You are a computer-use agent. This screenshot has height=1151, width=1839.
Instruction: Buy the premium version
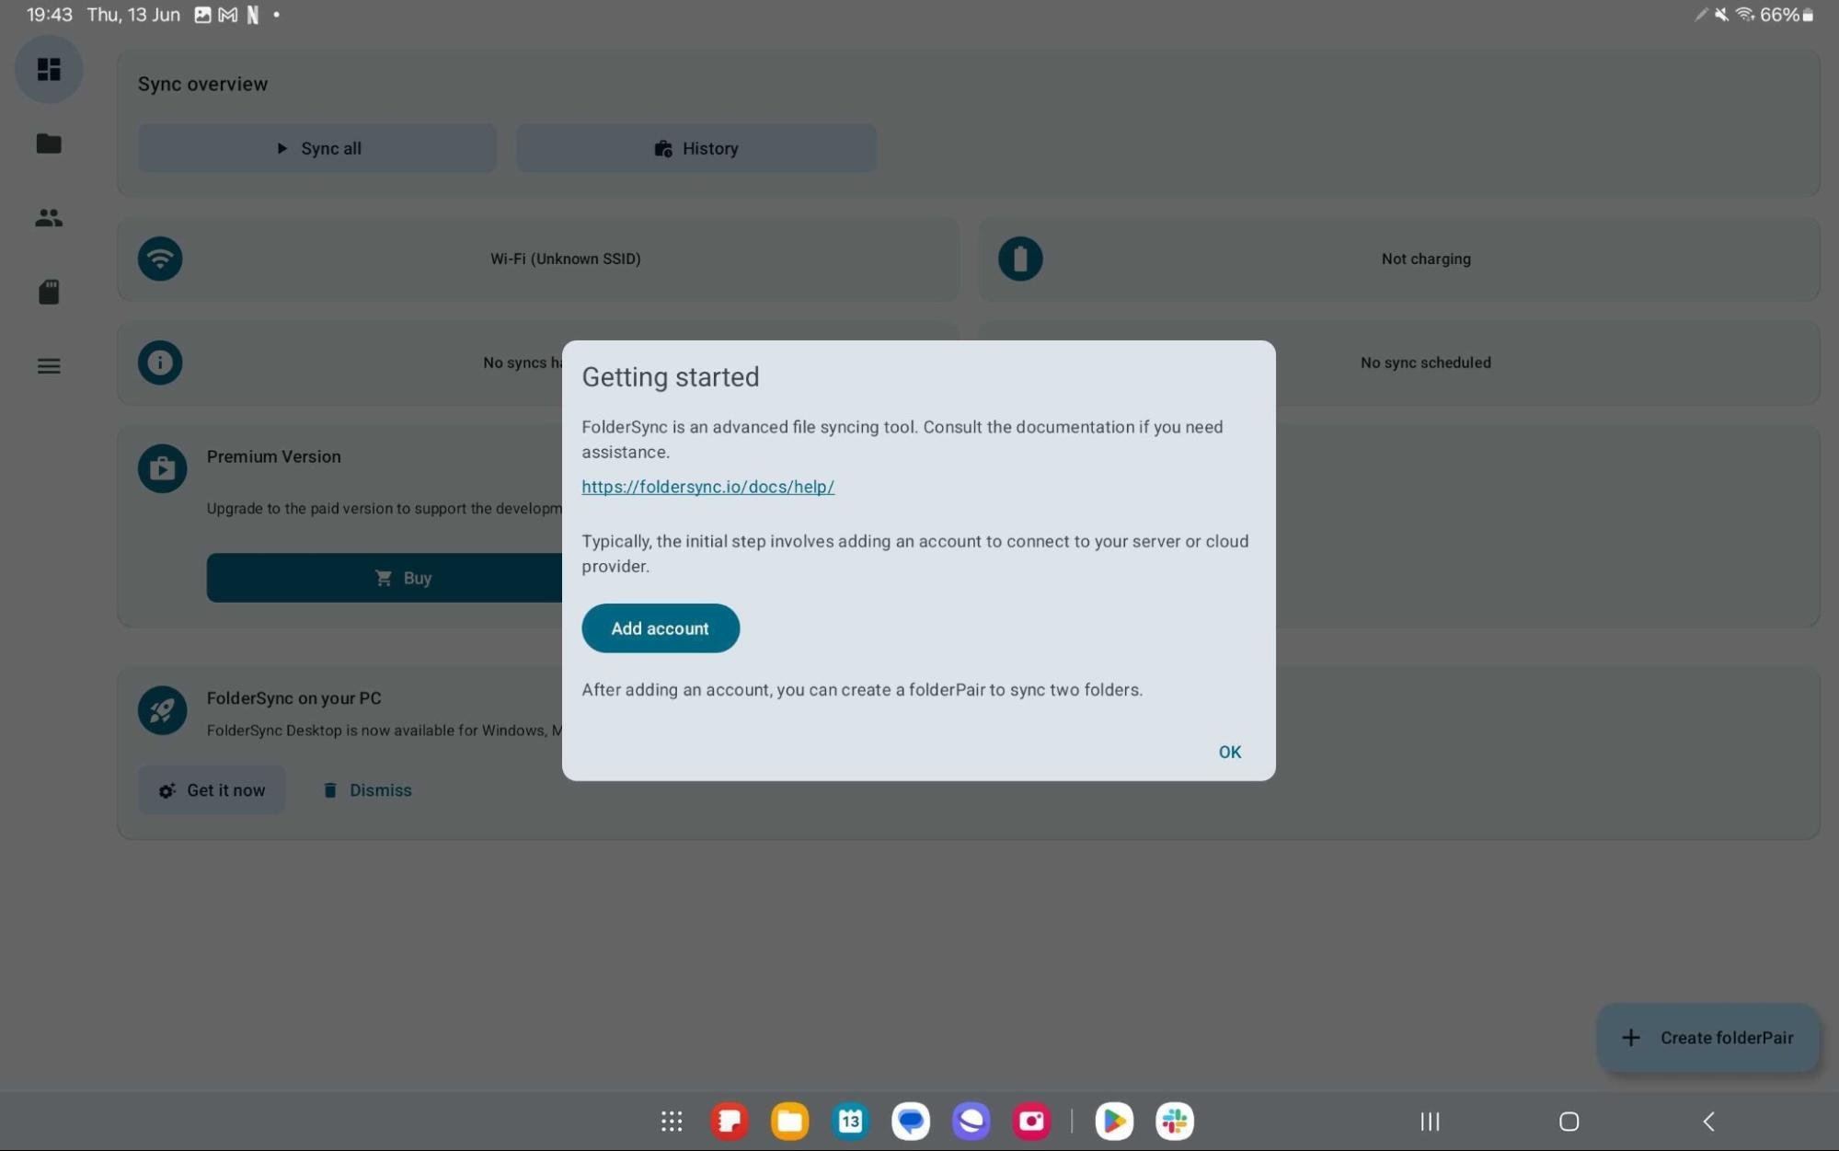[402, 578]
